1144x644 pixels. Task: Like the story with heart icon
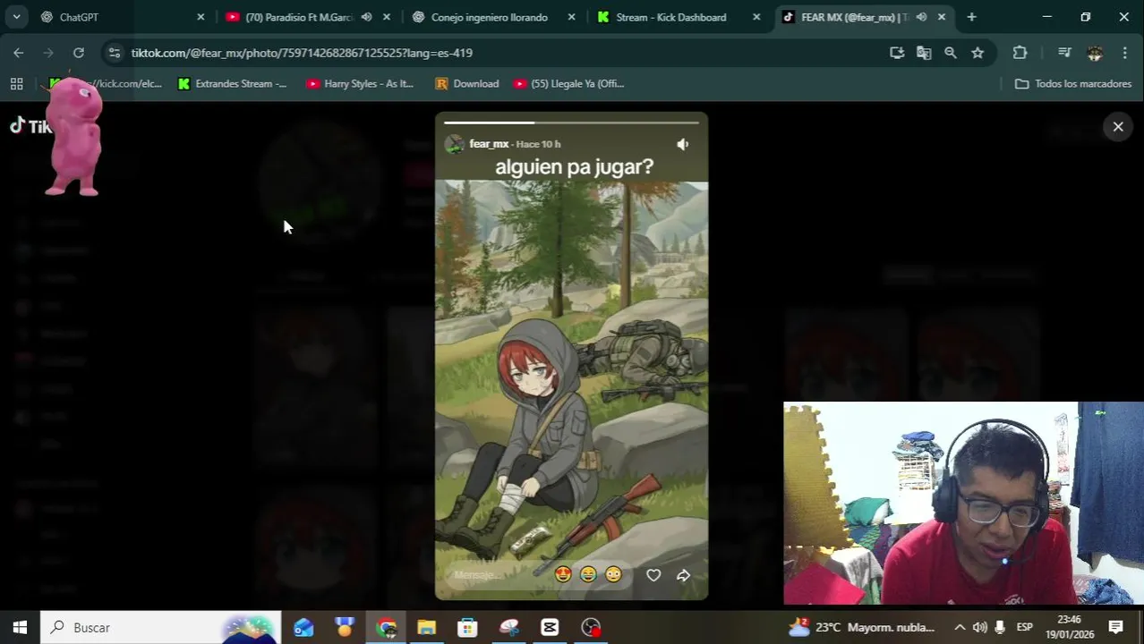[653, 575]
